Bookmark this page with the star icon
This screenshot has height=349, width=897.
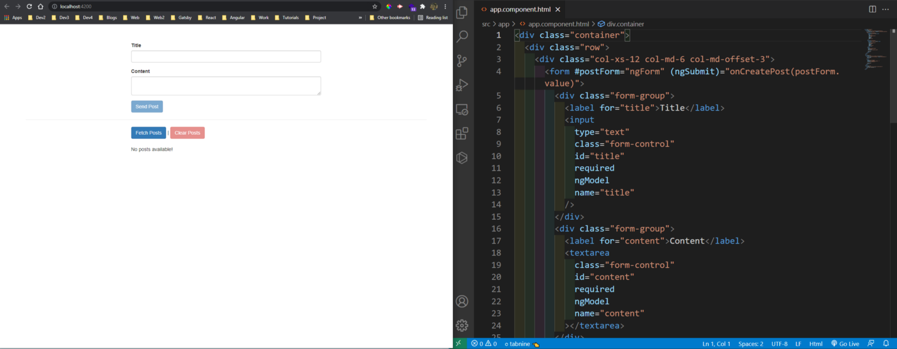point(375,6)
